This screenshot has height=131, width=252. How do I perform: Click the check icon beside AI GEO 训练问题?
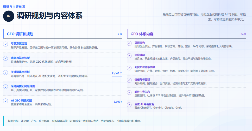(x=6, y=101)
